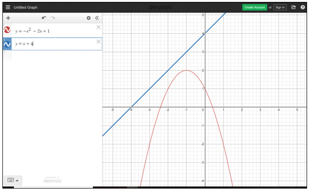Viewport: 309px width, 190px height.
Task: Show the on-screen keypad via keyboard icon
Action: (11, 180)
